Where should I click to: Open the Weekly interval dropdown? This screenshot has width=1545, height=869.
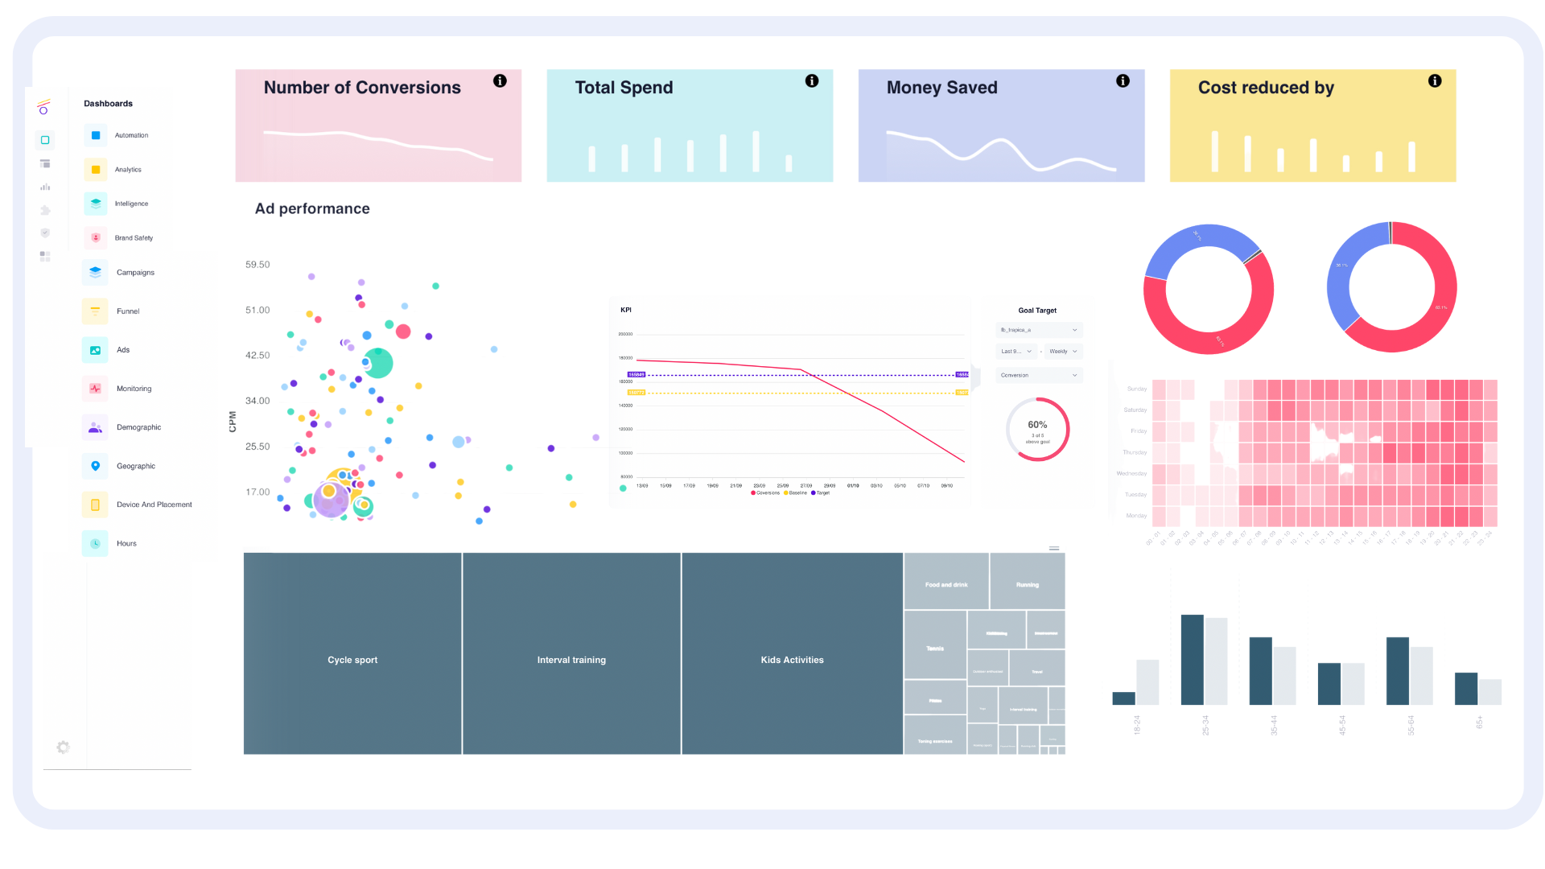point(1062,352)
